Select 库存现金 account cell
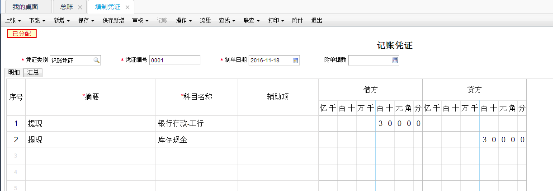The width and height of the screenshot is (553, 191). 196,140
